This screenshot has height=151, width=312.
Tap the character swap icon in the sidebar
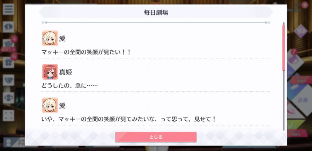(x=8, y=98)
